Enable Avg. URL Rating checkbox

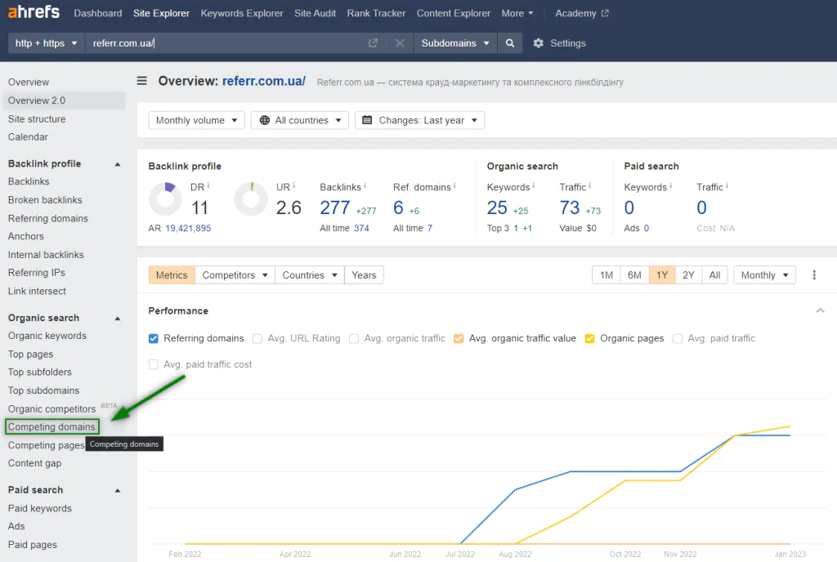[x=257, y=338]
